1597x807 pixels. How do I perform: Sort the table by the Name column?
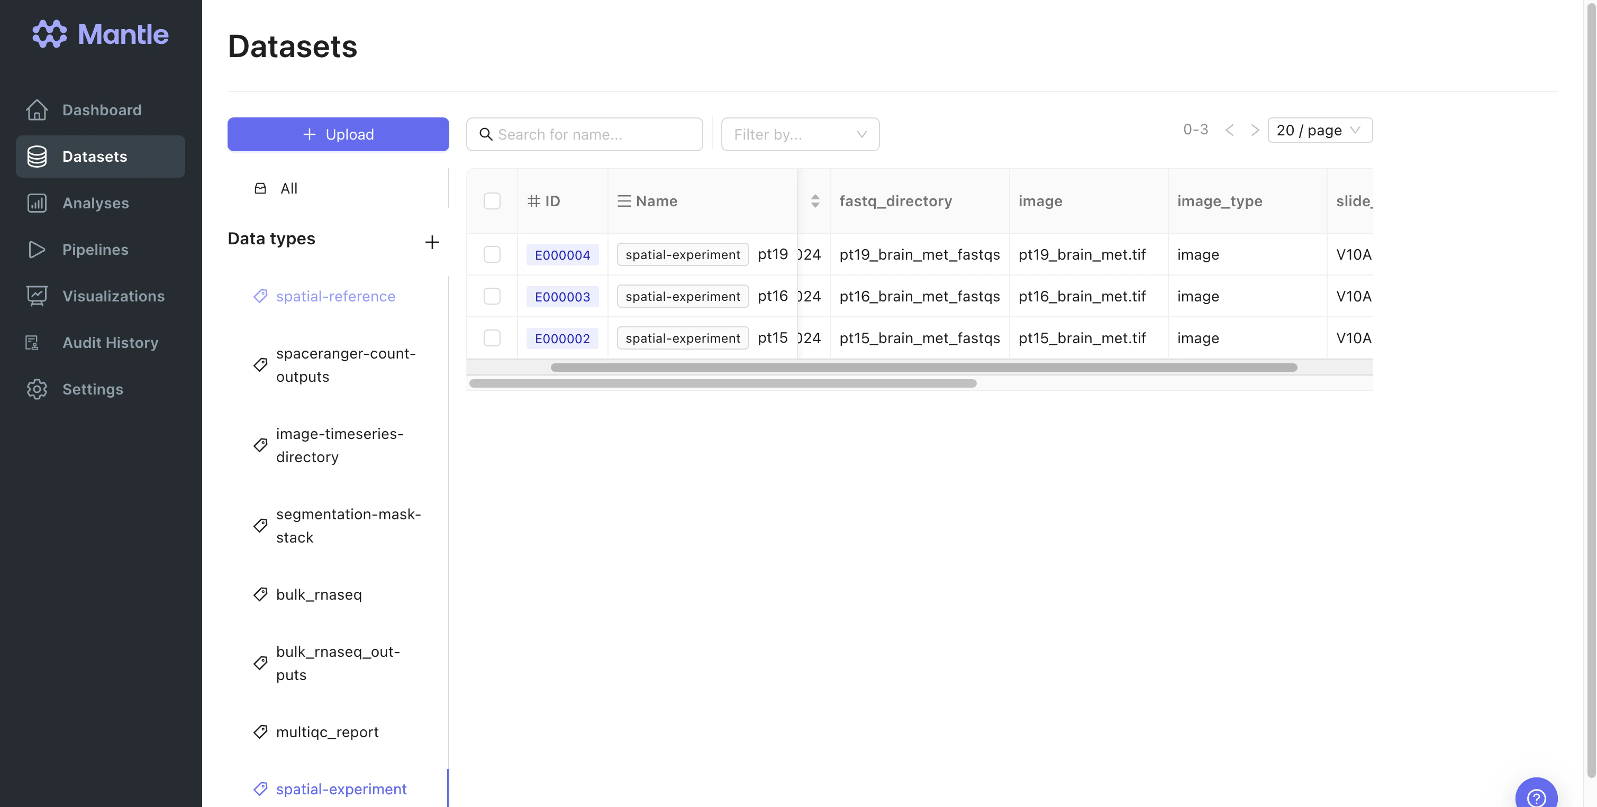pyautogui.click(x=814, y=200)
